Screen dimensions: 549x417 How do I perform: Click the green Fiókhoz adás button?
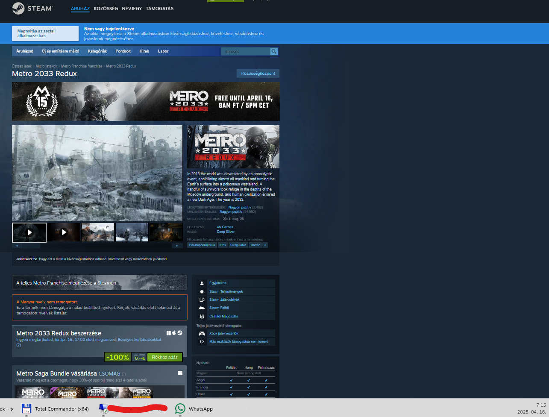pyautogui.click(x=164, y=357)
